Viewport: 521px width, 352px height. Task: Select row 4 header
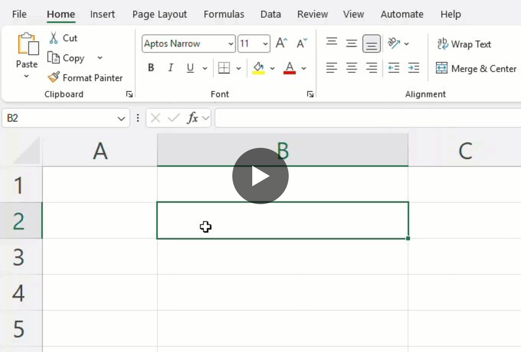(21, 293)
